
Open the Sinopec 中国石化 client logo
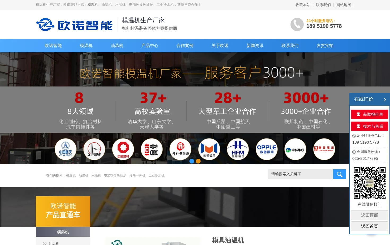click(x=94, y=149)
